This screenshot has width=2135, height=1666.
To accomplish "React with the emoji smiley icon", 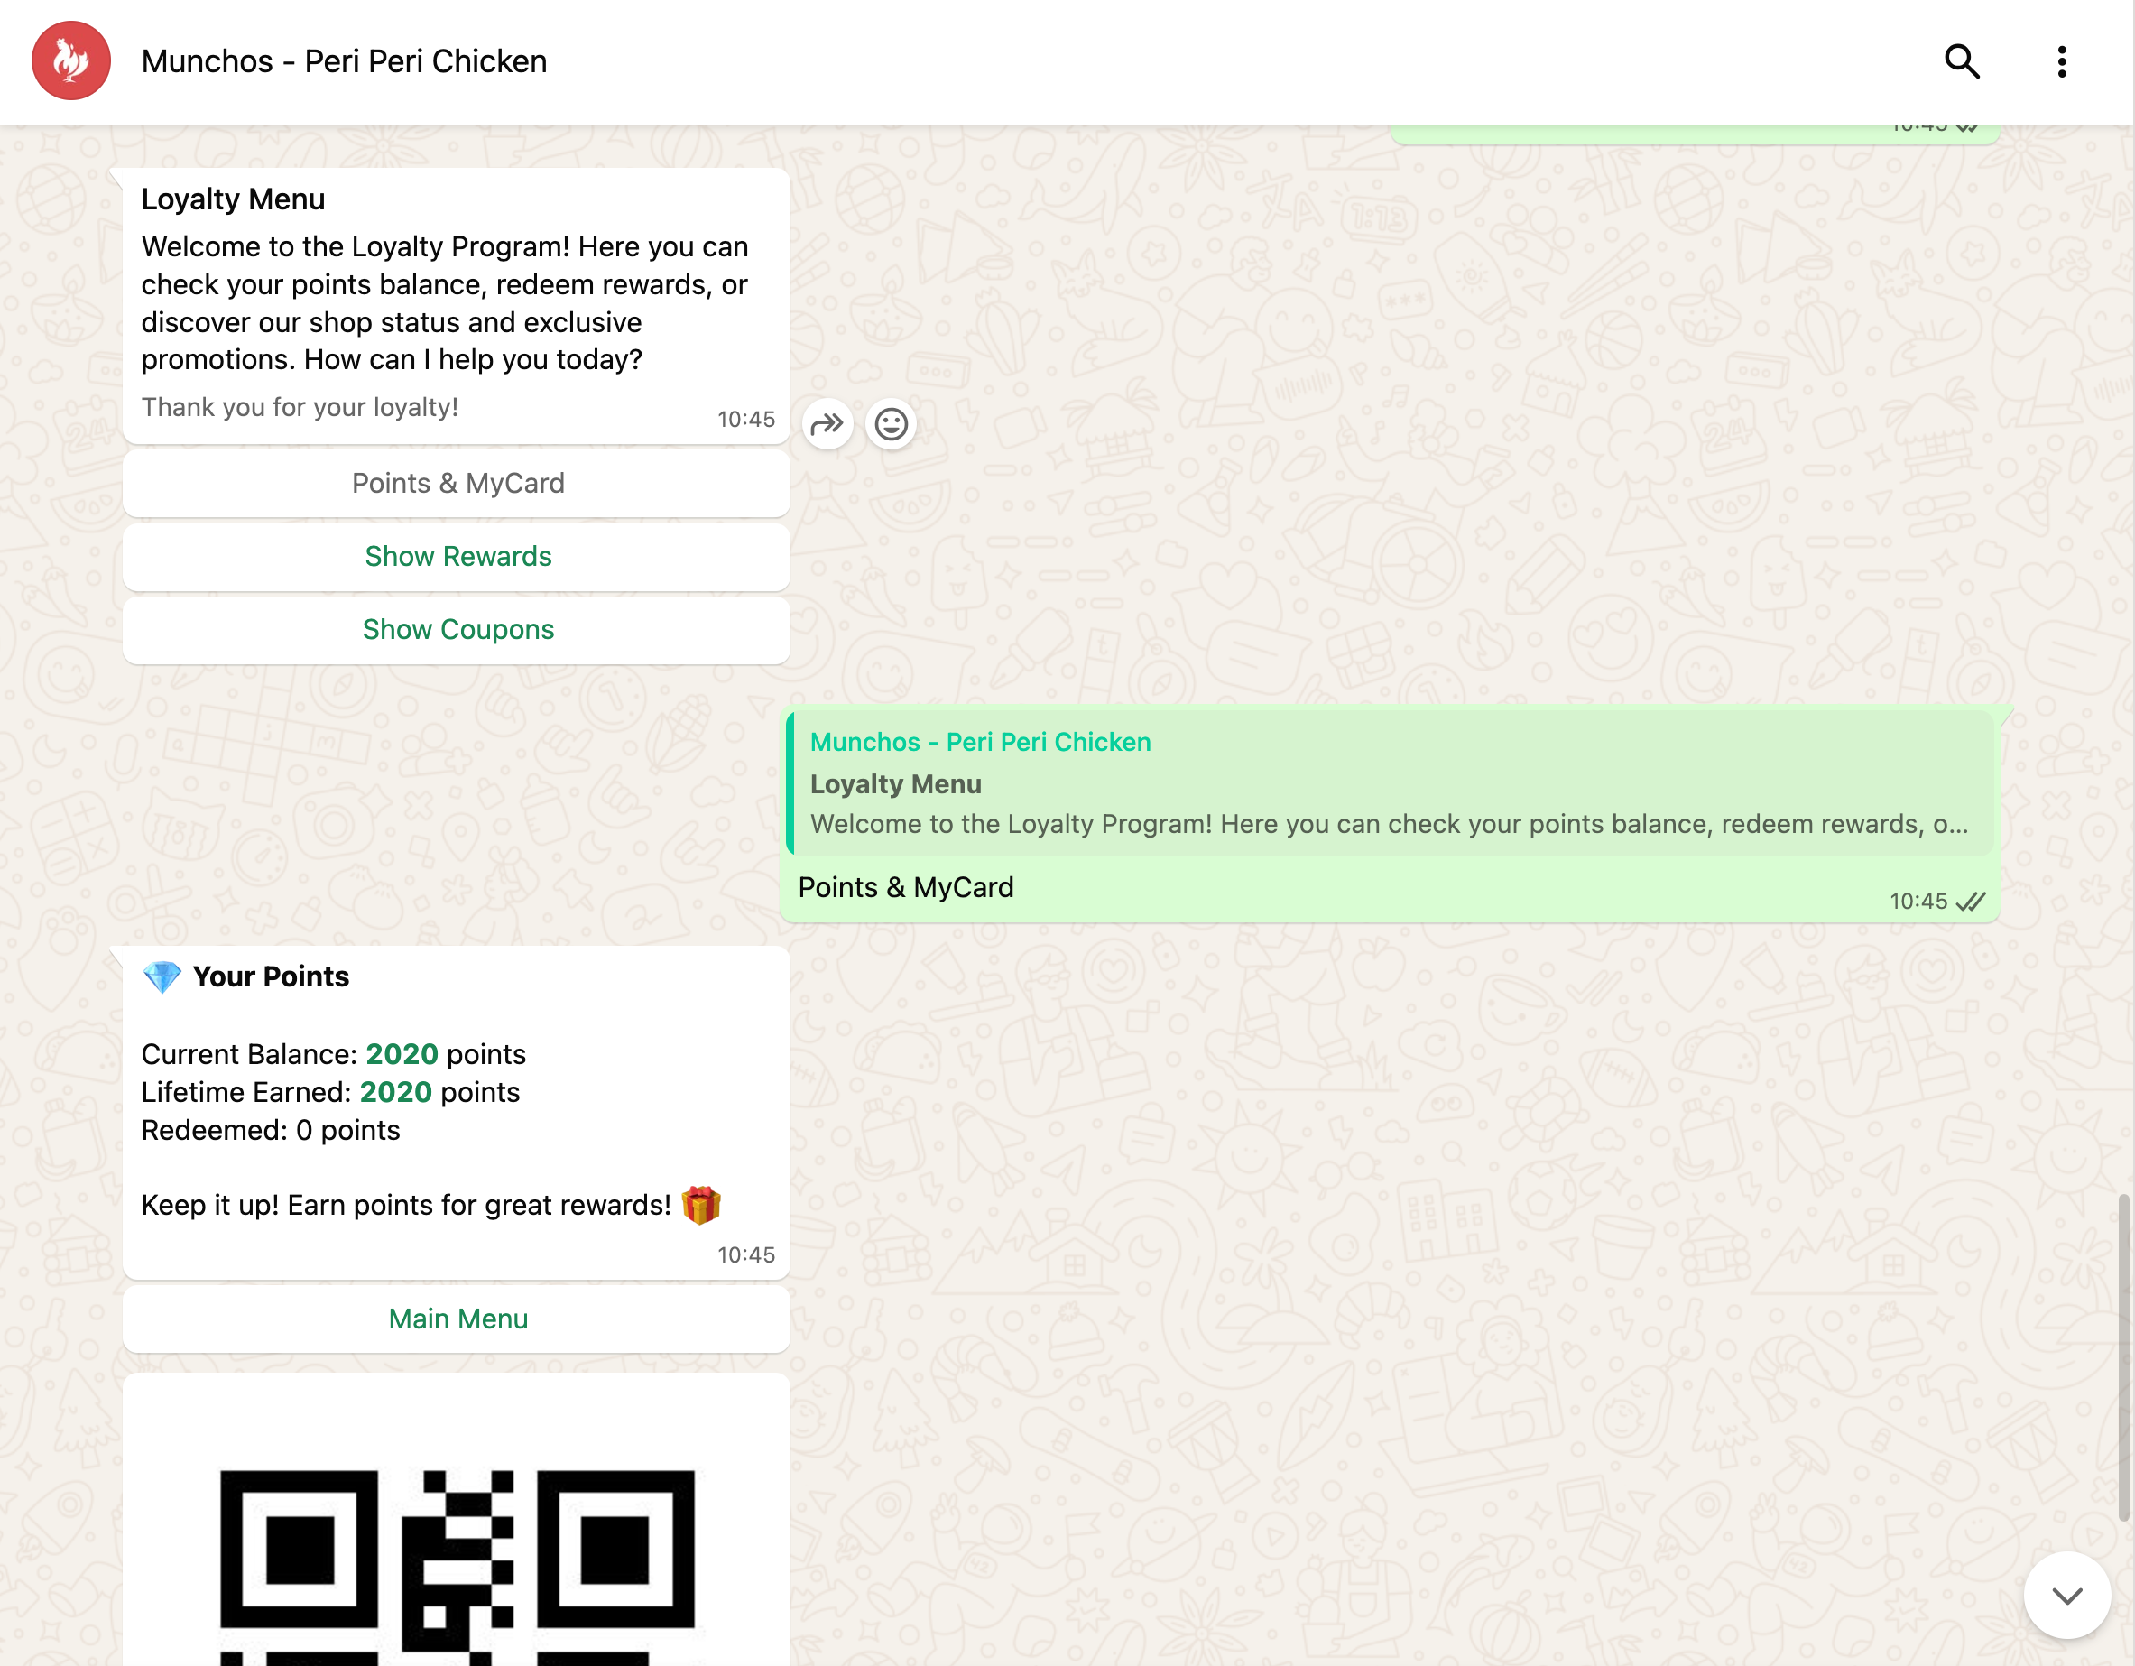I will click(891, 424).
